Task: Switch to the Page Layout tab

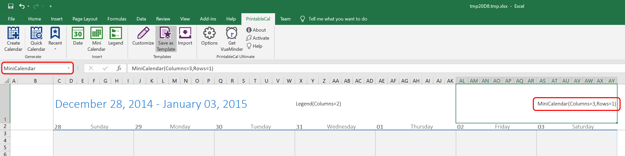Action: click(85, 19)
